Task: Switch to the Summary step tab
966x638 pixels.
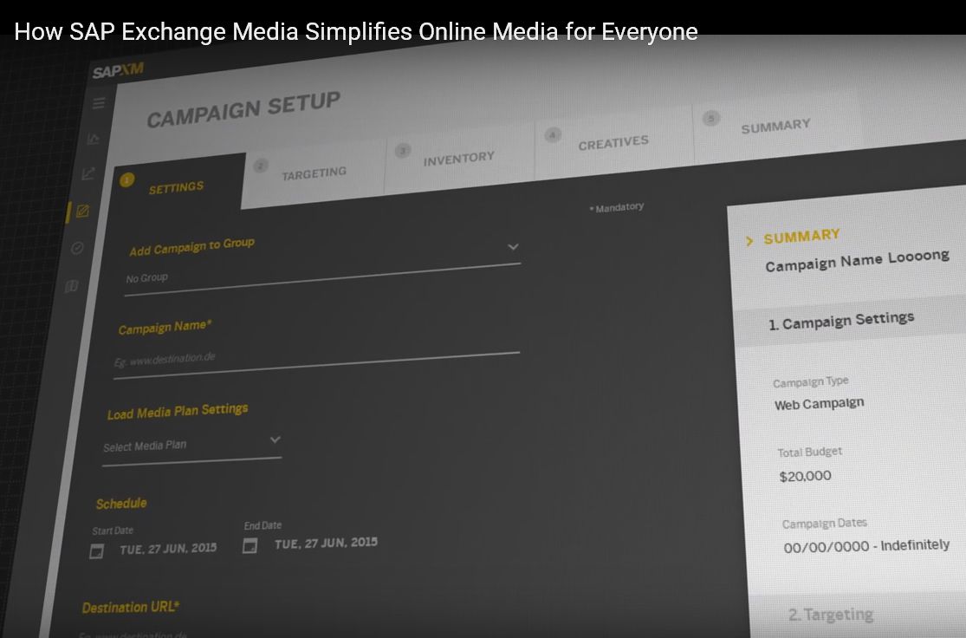Action: (775, 127)
